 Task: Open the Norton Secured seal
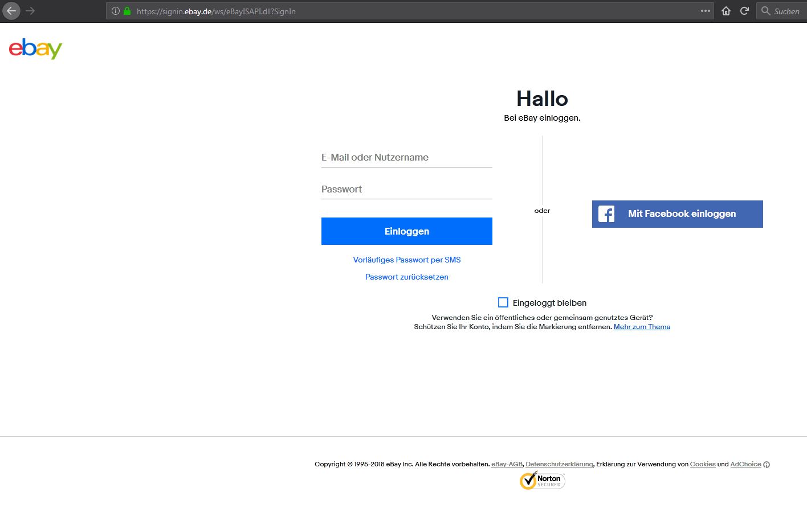click(542, 481)
